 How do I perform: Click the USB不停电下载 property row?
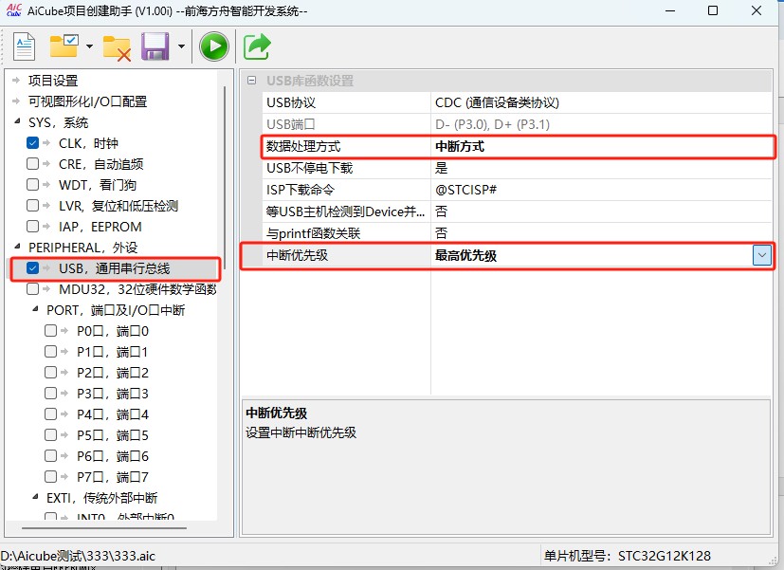click(x=517, y=168)
